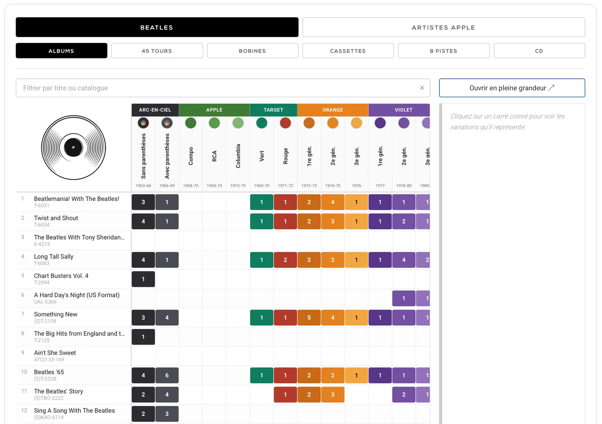Click The Beatles' Story Orange 2e gén. square 3

coord(332,395)
